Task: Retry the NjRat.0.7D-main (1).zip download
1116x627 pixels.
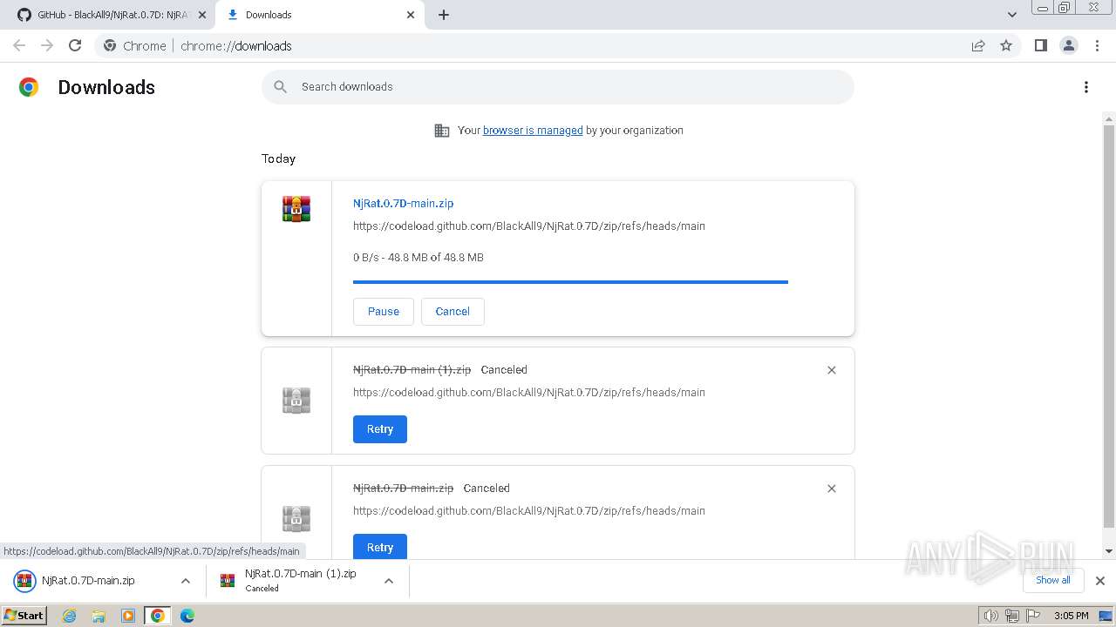Action: point(380,429)
